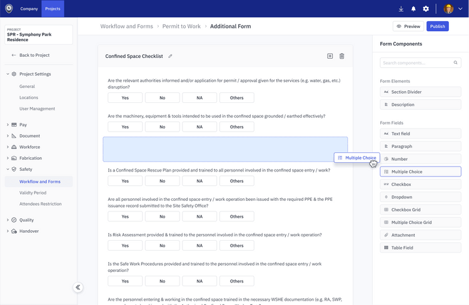Select the Checkbox Grid form component
The image size is (469, 305).
420,210
